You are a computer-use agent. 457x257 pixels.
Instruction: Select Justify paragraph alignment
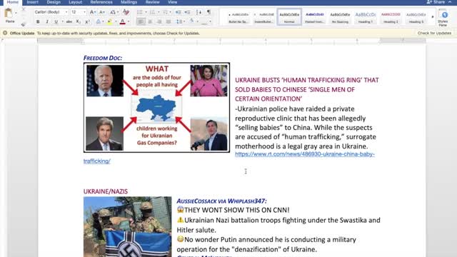coord(169,21)
